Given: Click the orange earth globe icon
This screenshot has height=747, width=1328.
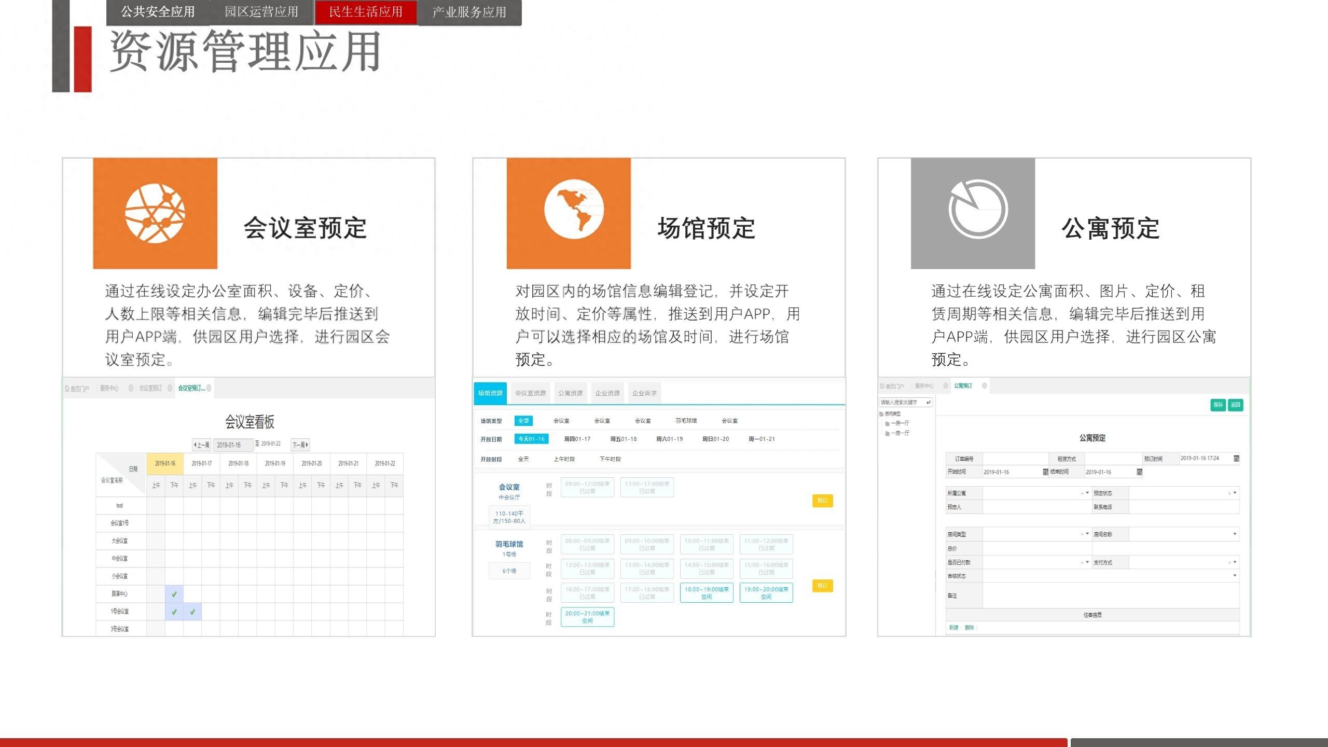Looking at the screenshot, I should pos(574,210).
